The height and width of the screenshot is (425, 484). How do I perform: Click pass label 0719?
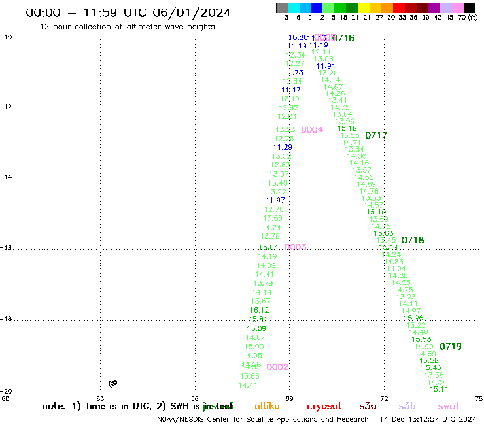pos(450,347)
